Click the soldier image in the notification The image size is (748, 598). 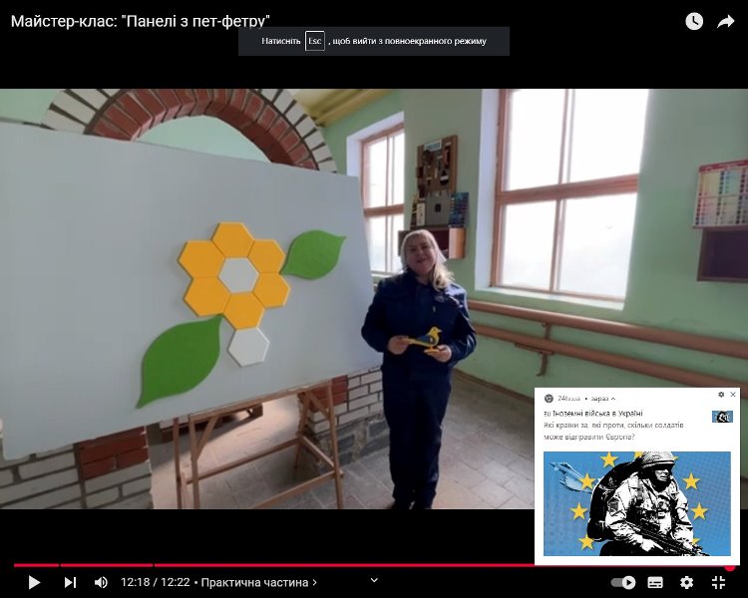(636, 503)
